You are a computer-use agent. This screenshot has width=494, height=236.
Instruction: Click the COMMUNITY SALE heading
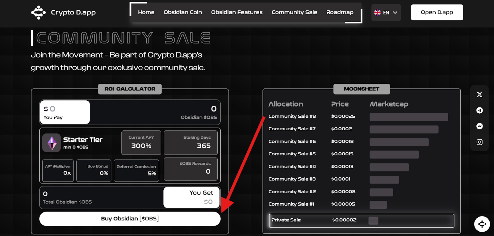pyautogui.click(x=124, y=38)
